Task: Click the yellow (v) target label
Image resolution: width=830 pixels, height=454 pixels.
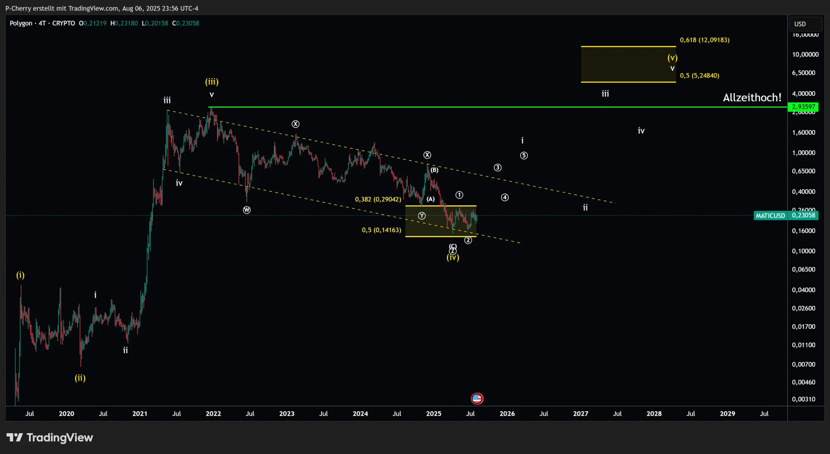Action: click(672, 58)
